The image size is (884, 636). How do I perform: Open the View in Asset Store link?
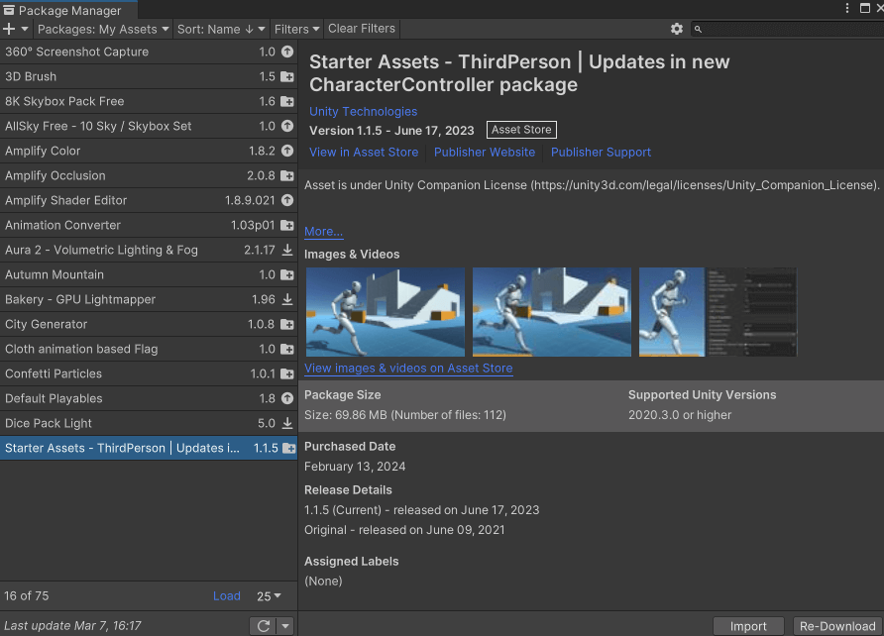click(364, 152)
